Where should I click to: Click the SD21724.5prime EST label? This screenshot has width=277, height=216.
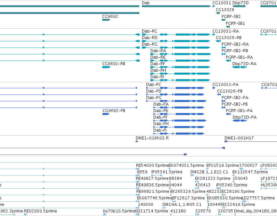(x=152, y=211)
